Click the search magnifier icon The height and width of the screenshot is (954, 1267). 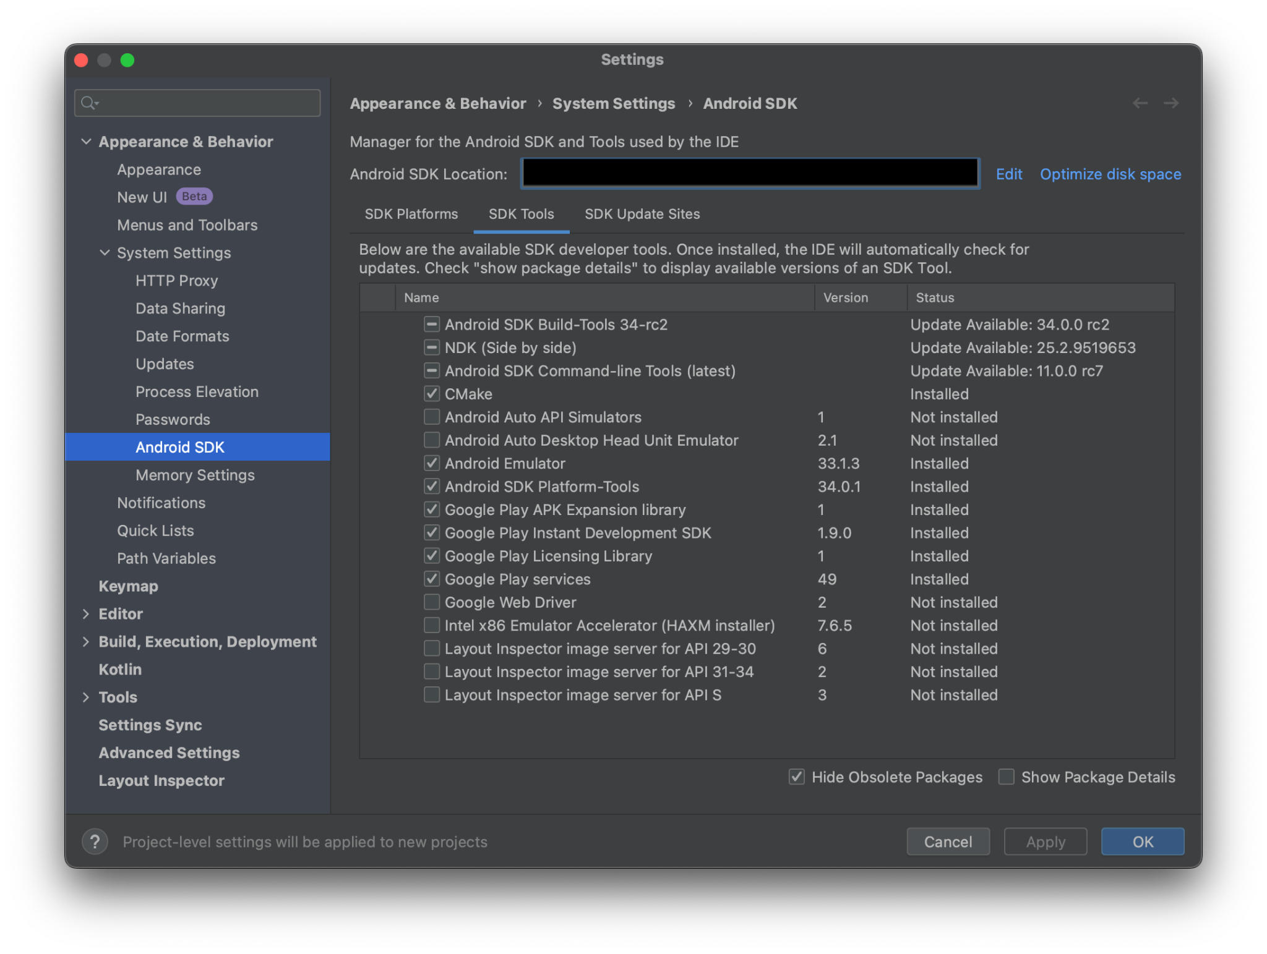(x=88, y=103)
